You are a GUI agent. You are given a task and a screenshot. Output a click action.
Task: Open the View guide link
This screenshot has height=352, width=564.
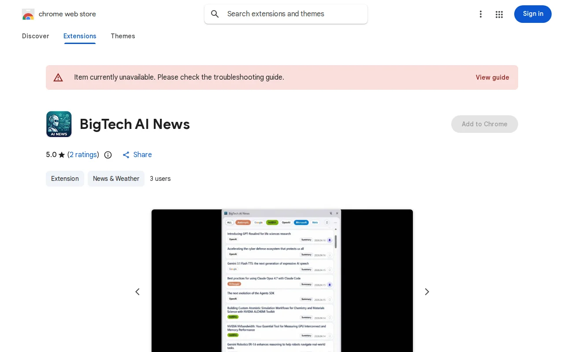click(492, 77)
